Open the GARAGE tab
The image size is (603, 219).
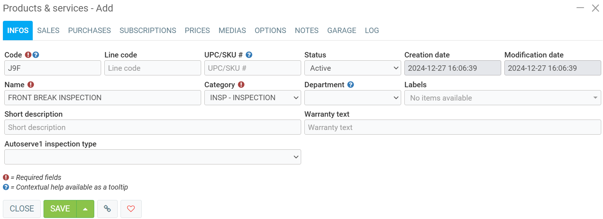(x=341, y=31)
